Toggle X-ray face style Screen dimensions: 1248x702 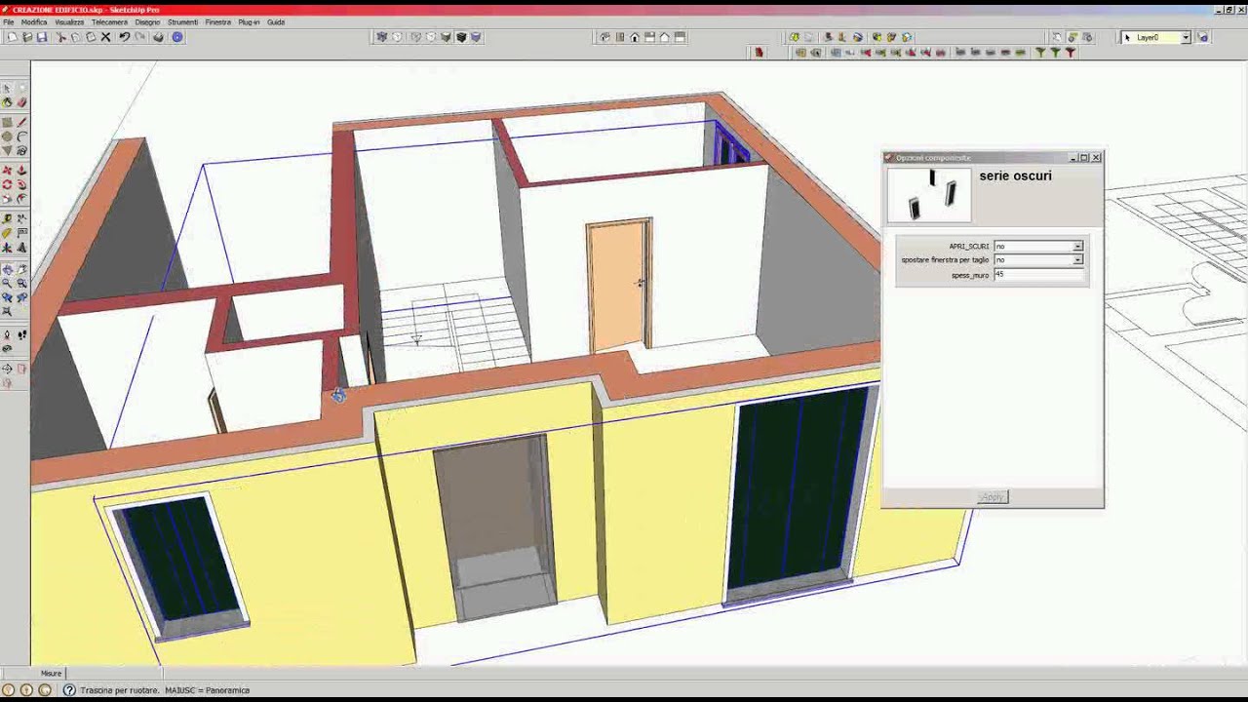click(x=382, y=37)
